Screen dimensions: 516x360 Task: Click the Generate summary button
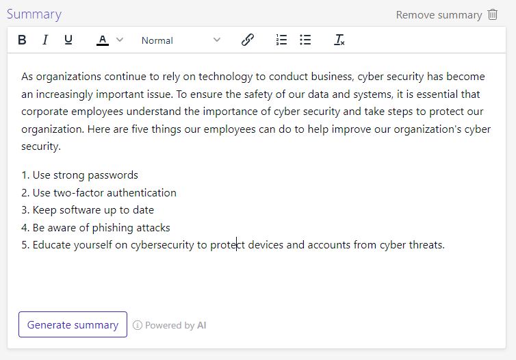[73, 324]
